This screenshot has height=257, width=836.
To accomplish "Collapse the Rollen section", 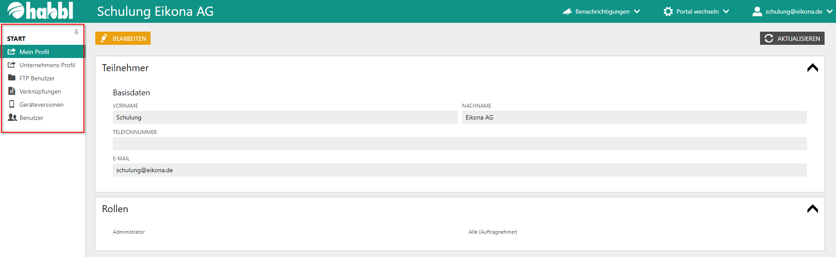I will [812, 209].
